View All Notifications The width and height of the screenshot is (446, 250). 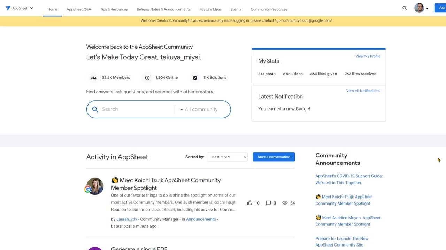363,91
